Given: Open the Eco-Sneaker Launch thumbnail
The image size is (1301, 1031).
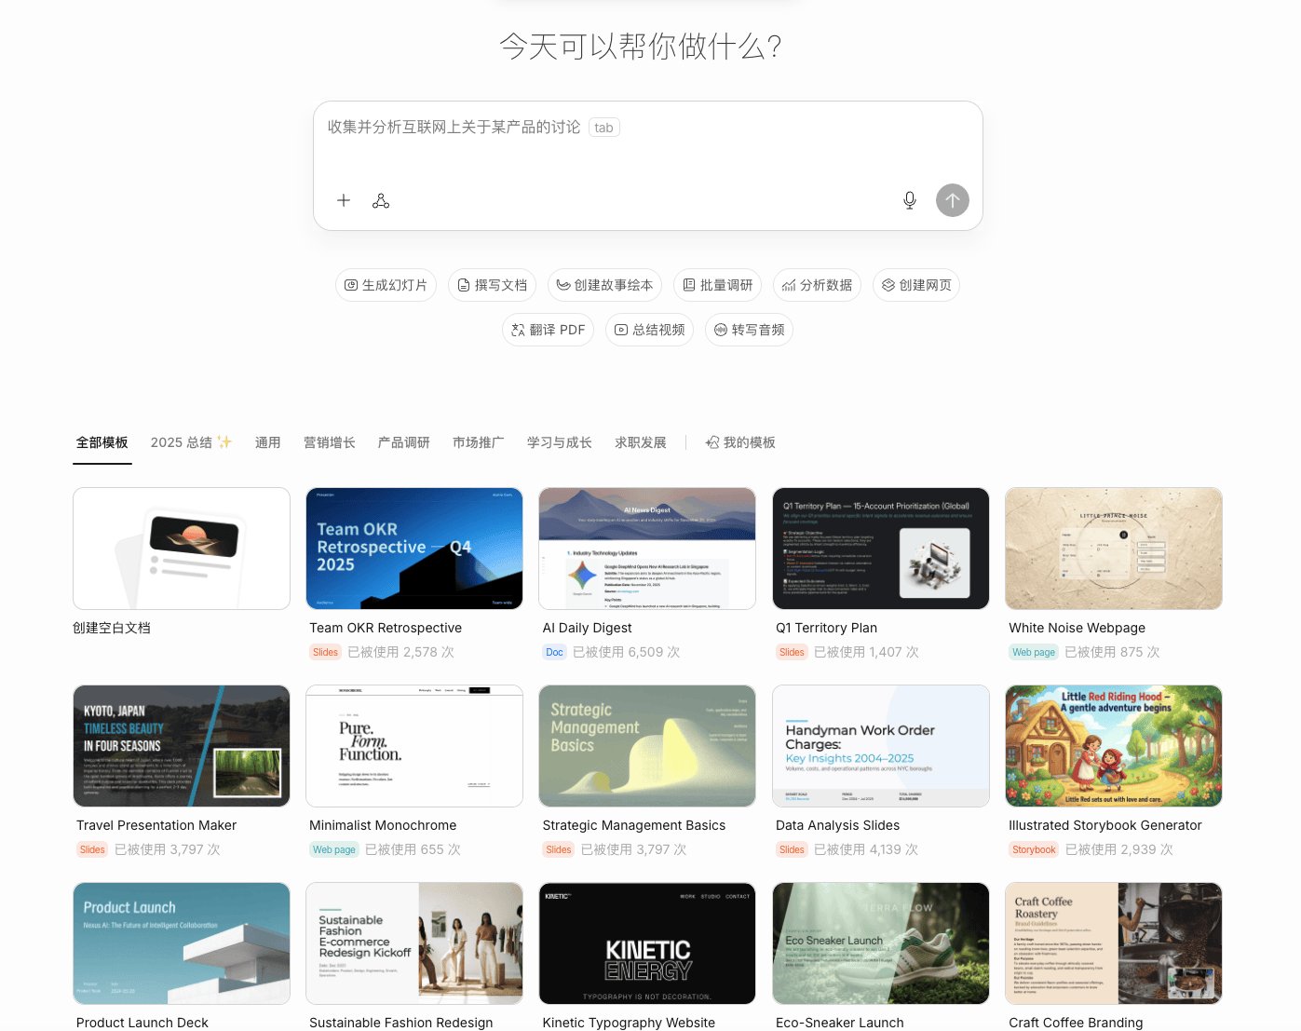Looking at the screenshot, I should click(881, 943).
